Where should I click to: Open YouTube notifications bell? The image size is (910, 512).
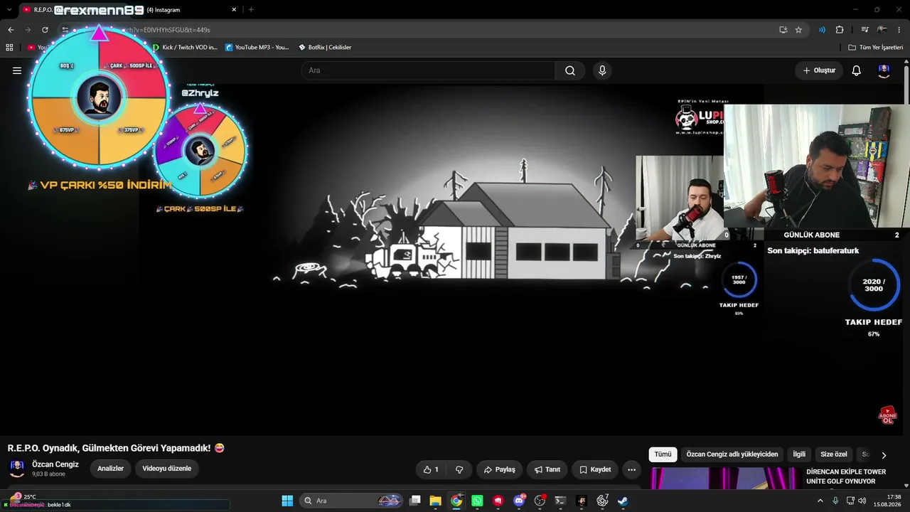point(857,70)
